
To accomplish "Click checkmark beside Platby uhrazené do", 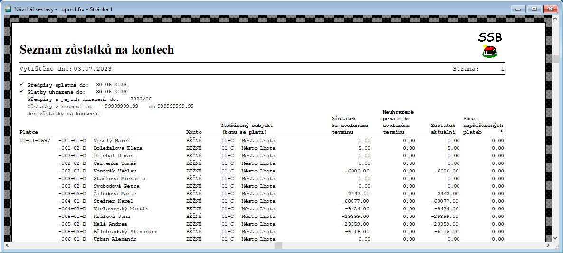I will pyautogui.click(x=22, y=91).
